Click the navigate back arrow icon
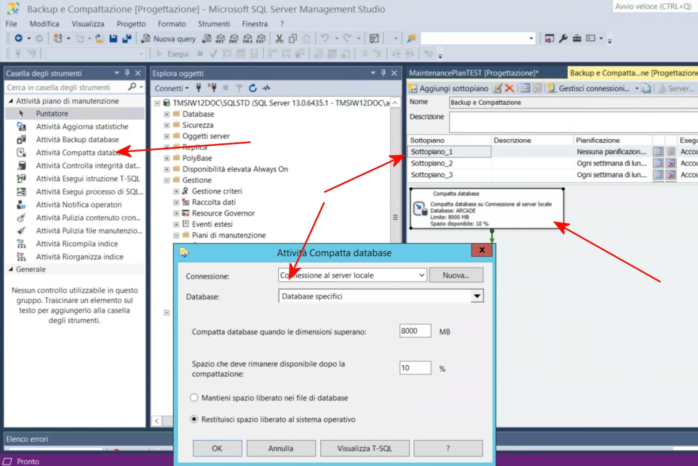This screenshot has height=466, width=698. (x=18, y=39)
